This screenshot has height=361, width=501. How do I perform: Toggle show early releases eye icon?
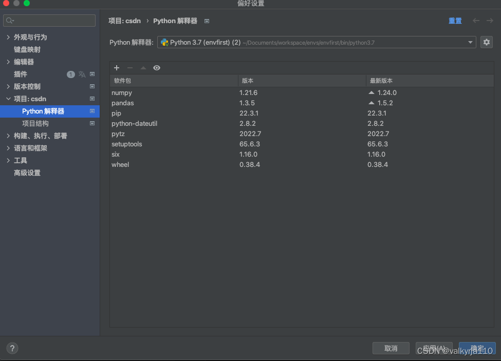tap(157, 68)
